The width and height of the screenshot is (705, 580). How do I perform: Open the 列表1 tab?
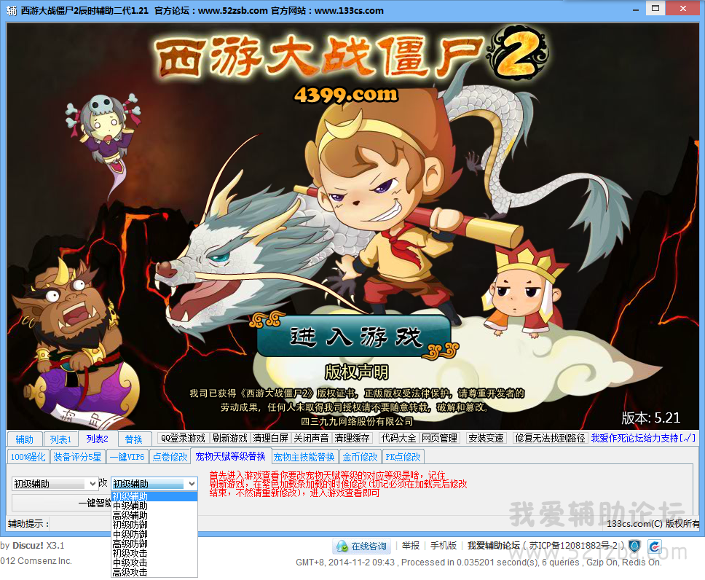click(60, 439)
